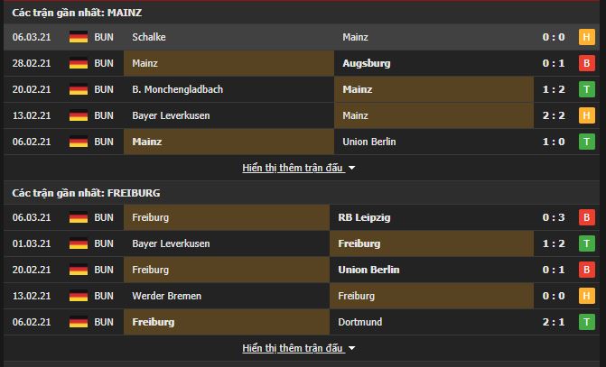606x367 pixels.
Task: Click the red B badge on Freiburg vs RB Leipzig
Action: (x=587, y=217)
